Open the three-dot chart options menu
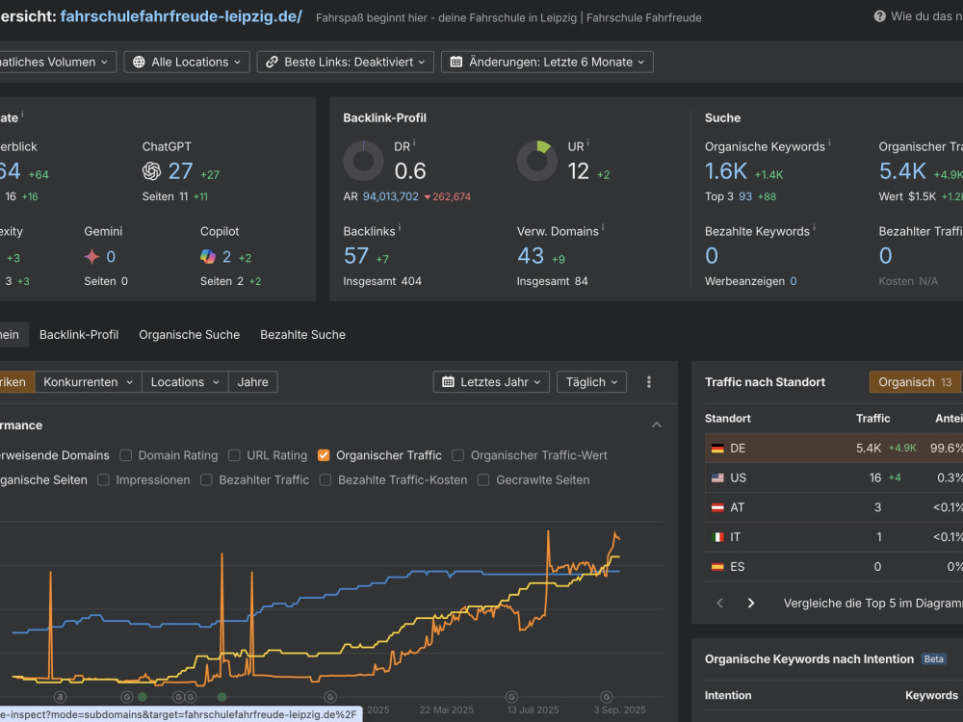 click(x=648, y=382)
